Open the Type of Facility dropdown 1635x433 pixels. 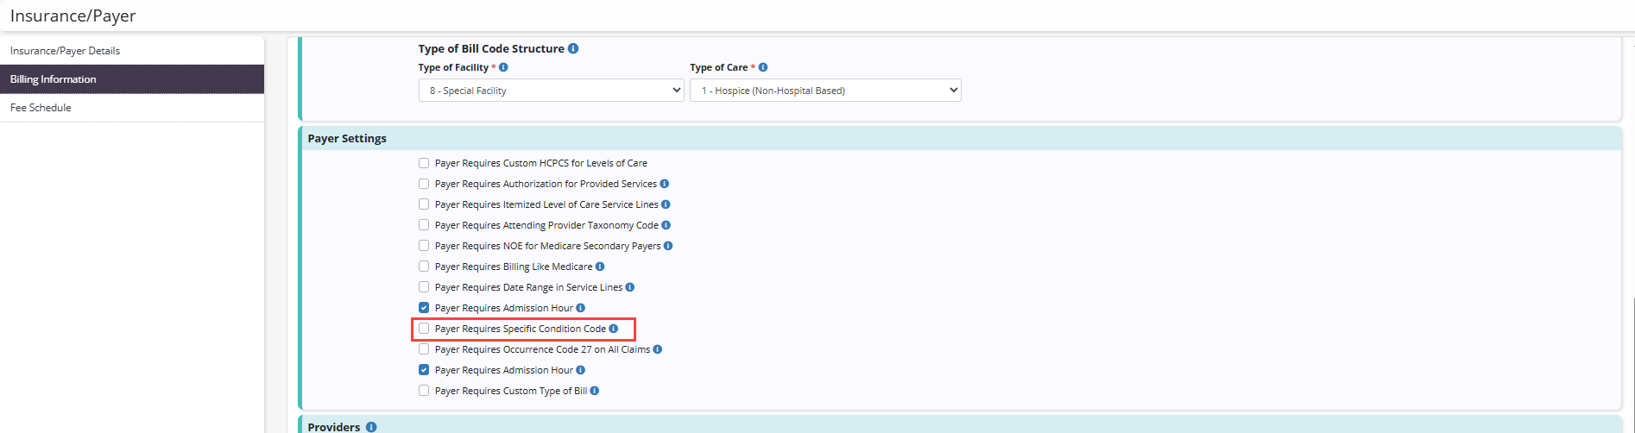[551, 91]
